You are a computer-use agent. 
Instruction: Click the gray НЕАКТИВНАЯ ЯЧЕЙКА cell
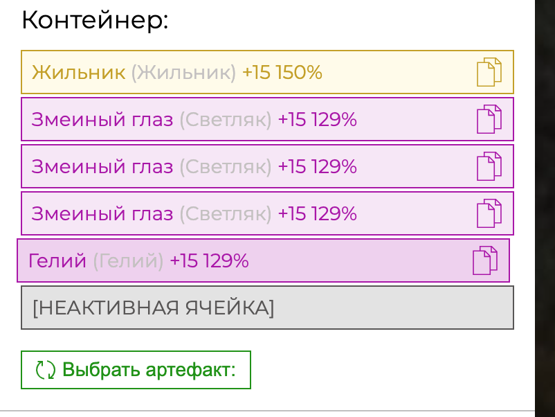click(x=267, y=308)
